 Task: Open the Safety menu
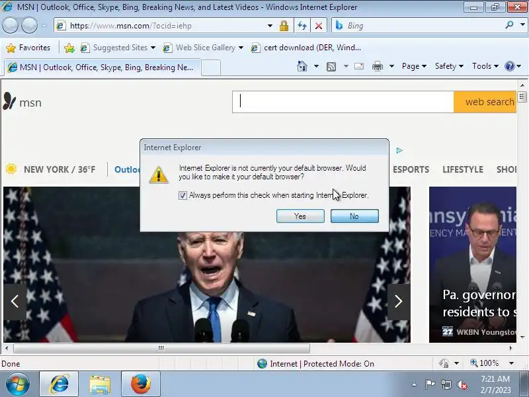click(x=449, y=66)
